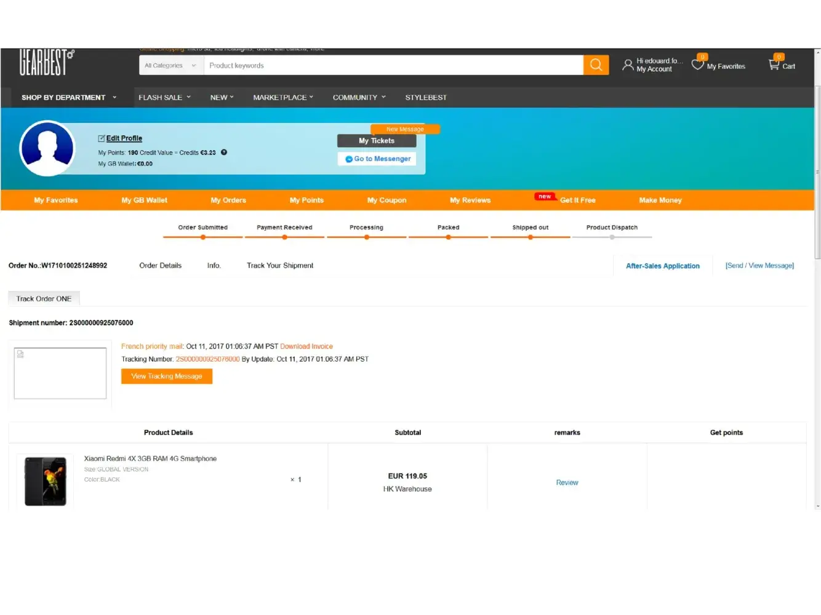Open the My Favorites orange tab
Viewport: 821px width, 615px height.
pos(56,200)
